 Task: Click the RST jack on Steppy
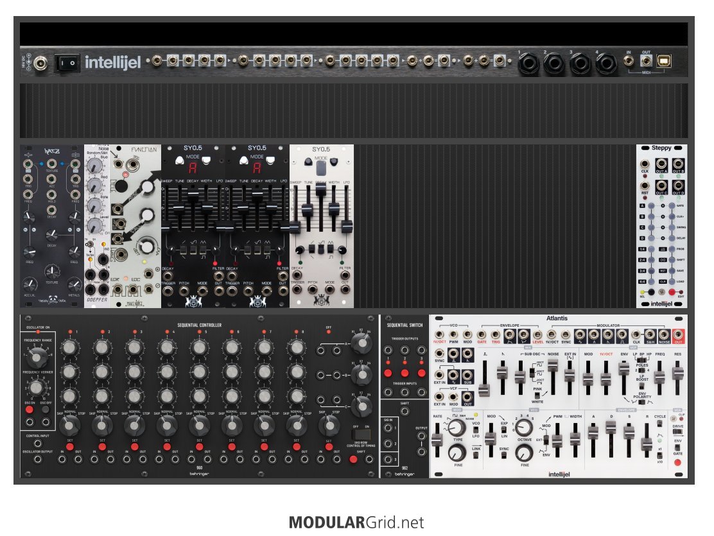tap(644, 186)
